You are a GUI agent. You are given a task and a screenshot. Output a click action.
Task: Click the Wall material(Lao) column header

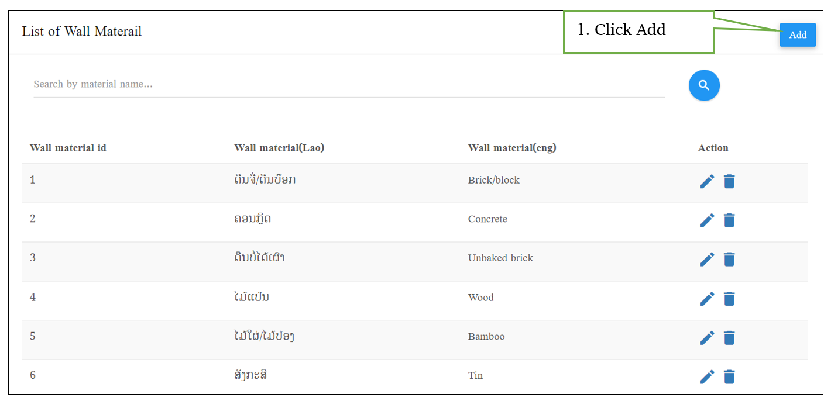point(279,148)
